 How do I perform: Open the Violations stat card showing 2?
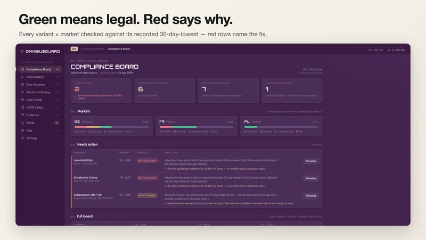pos(101,91)
